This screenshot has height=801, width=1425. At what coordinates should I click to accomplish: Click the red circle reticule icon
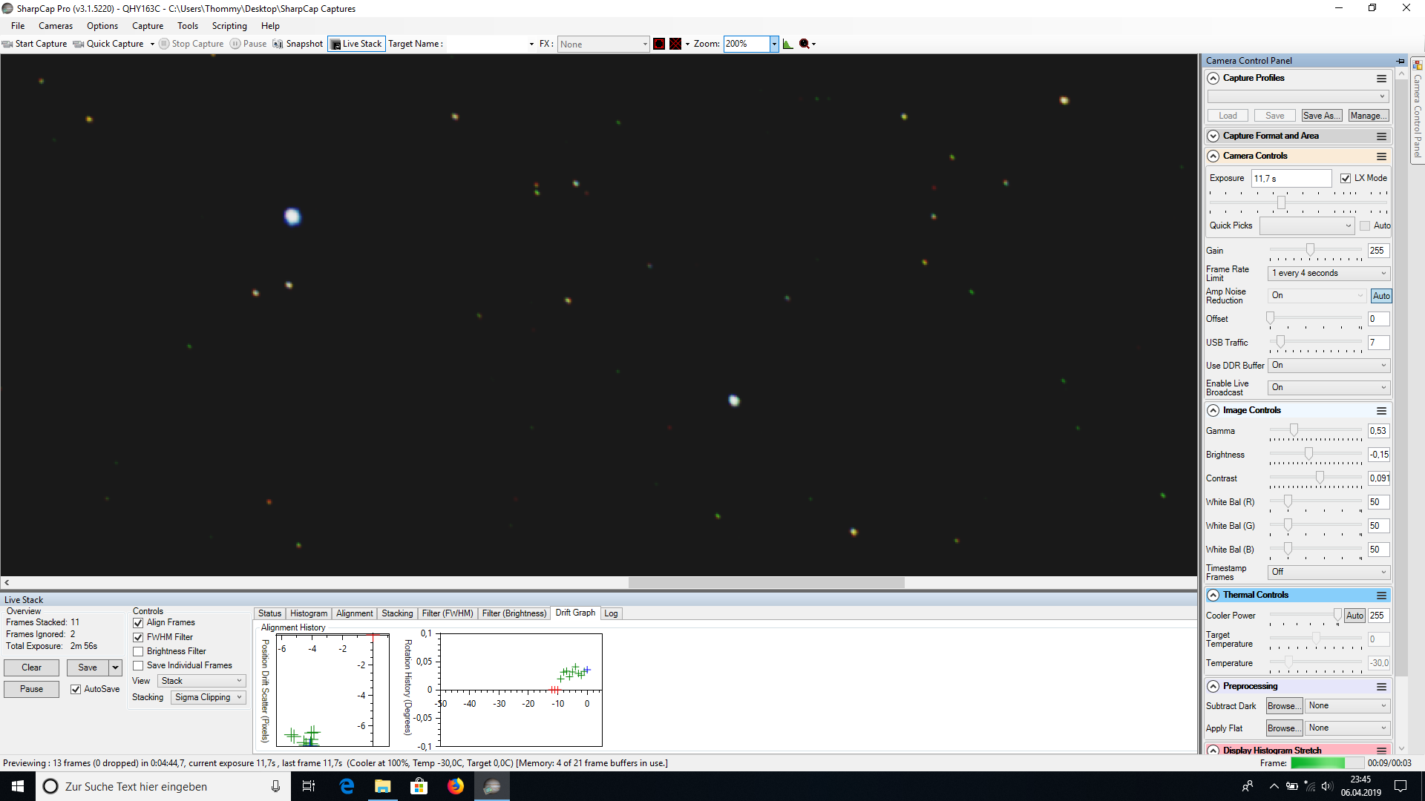click(658, 44)
